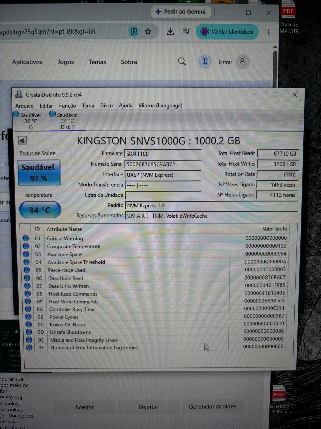The image size is (321, 429).
Task: Click the serial number field 50026B7685C3A072
Action: [x=163, y=164]
